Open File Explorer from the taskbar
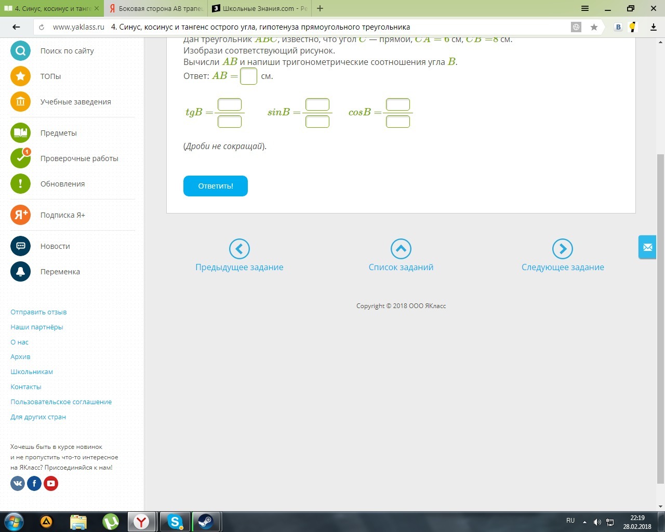Screen dimensions: 665x532 78,522
